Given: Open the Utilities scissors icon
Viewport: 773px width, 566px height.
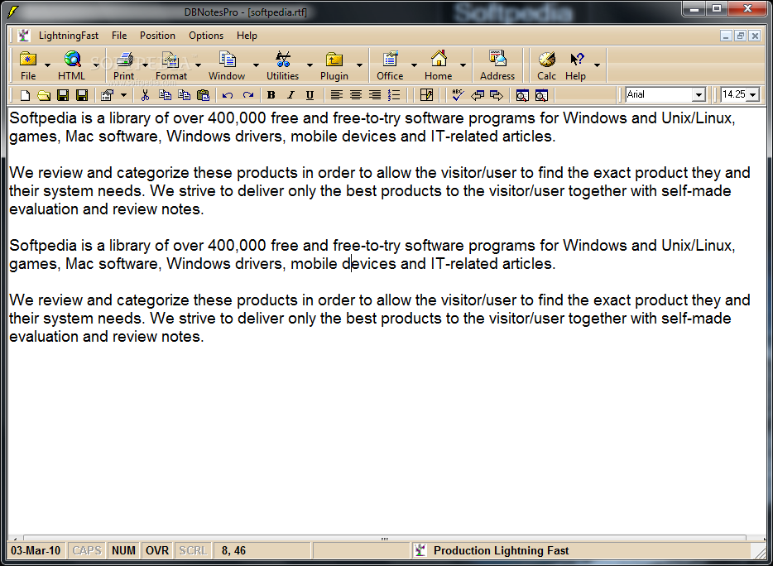Looking at the screenshot, I should point(282,60).
